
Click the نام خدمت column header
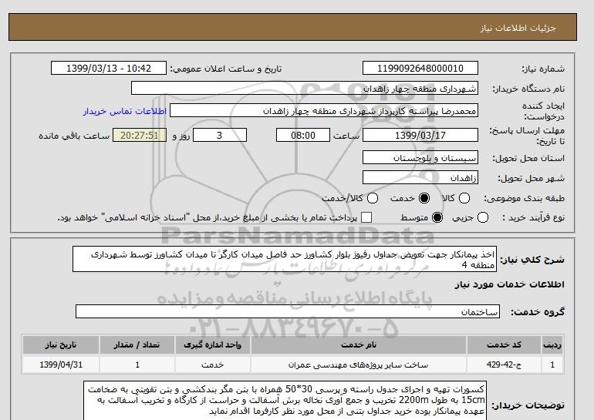pos(359,344)
